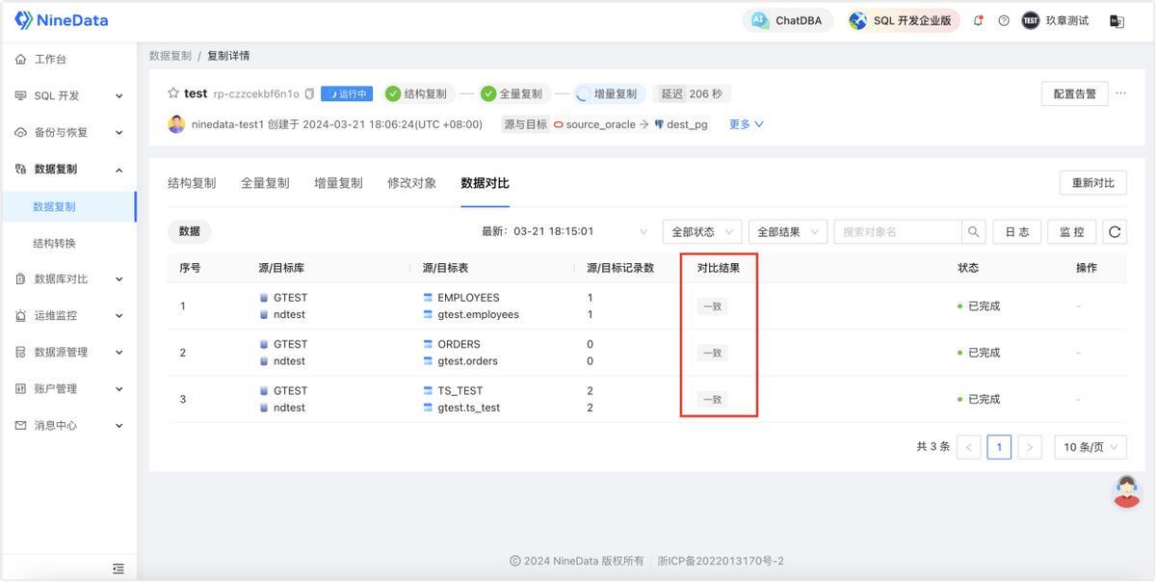1156x582 pixels.
Task: Switch to 修改对象 tab
Action: pos(411,183)
